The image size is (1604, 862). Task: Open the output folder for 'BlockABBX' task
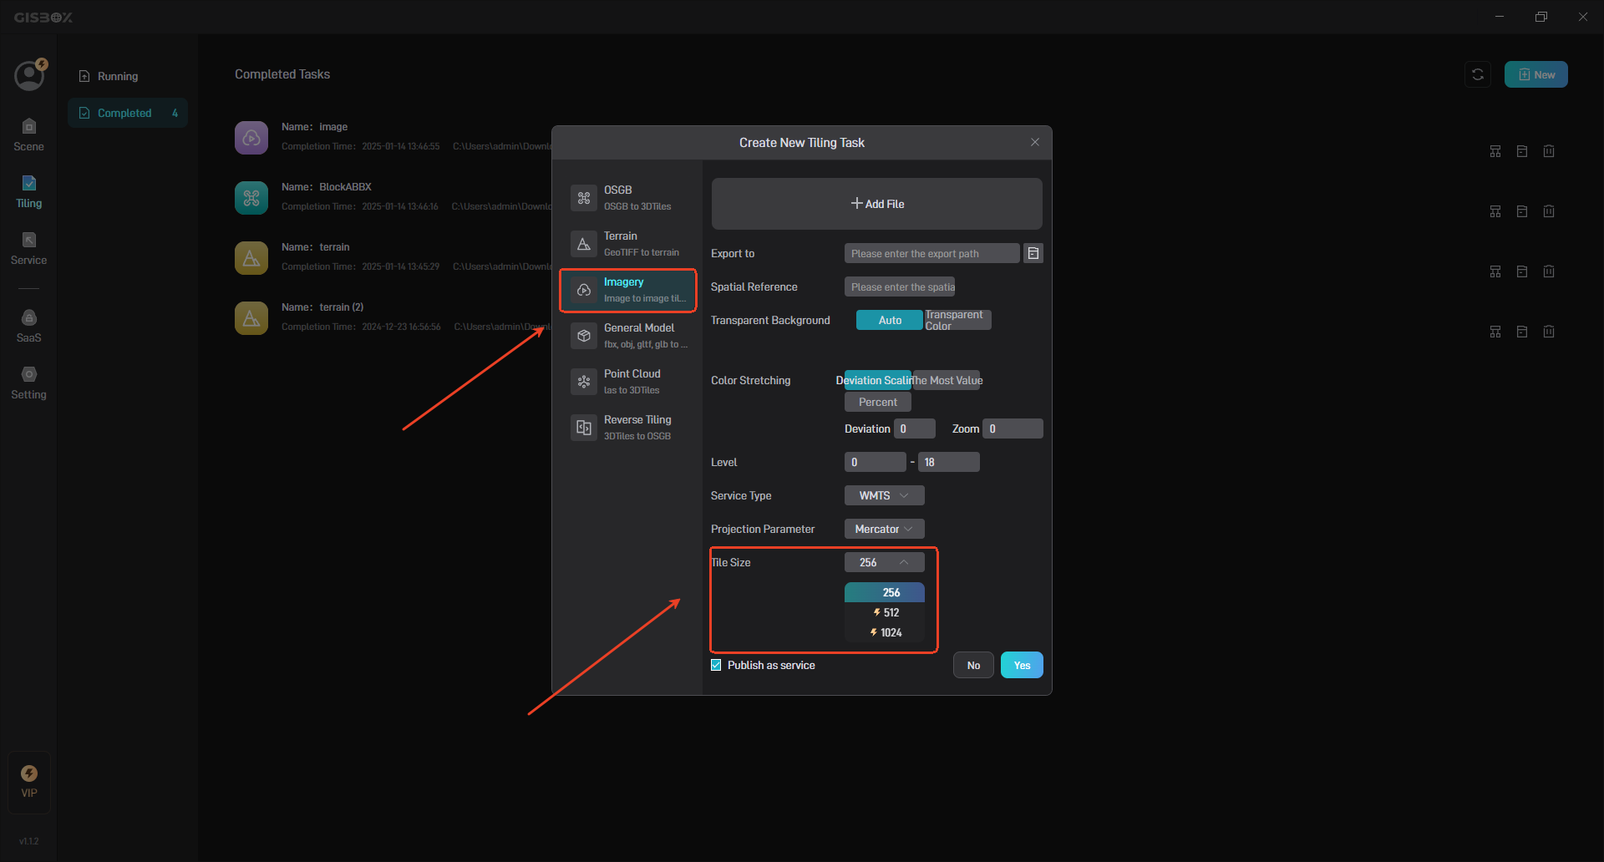pos(1522,211)
